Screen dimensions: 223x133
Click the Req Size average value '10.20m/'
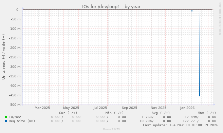tap(147, 121)
